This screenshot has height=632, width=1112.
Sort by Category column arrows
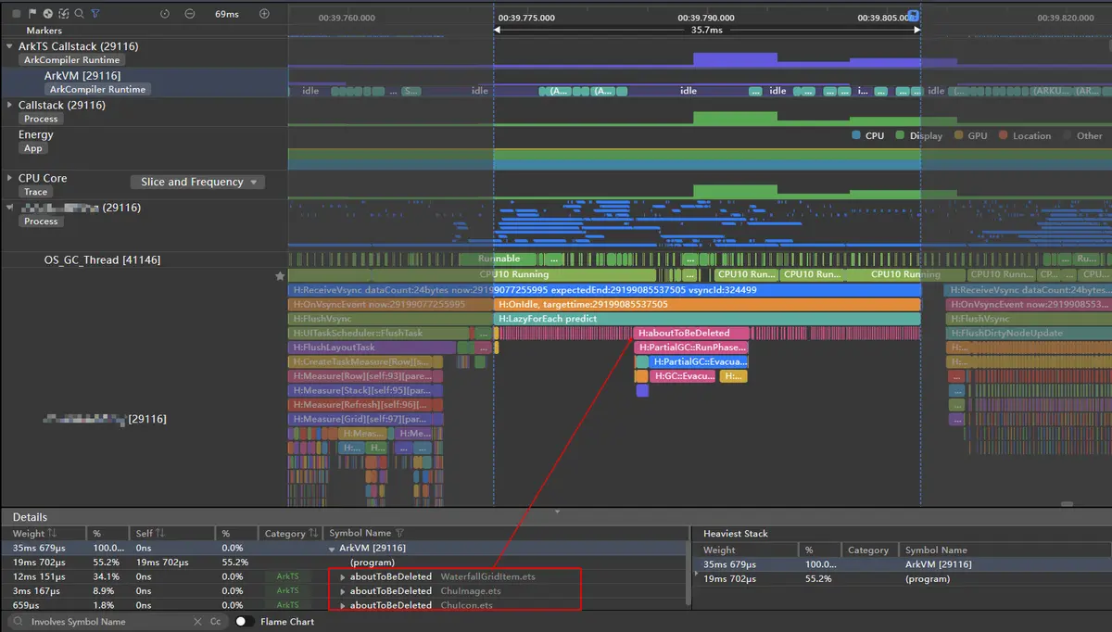[313, 534]
